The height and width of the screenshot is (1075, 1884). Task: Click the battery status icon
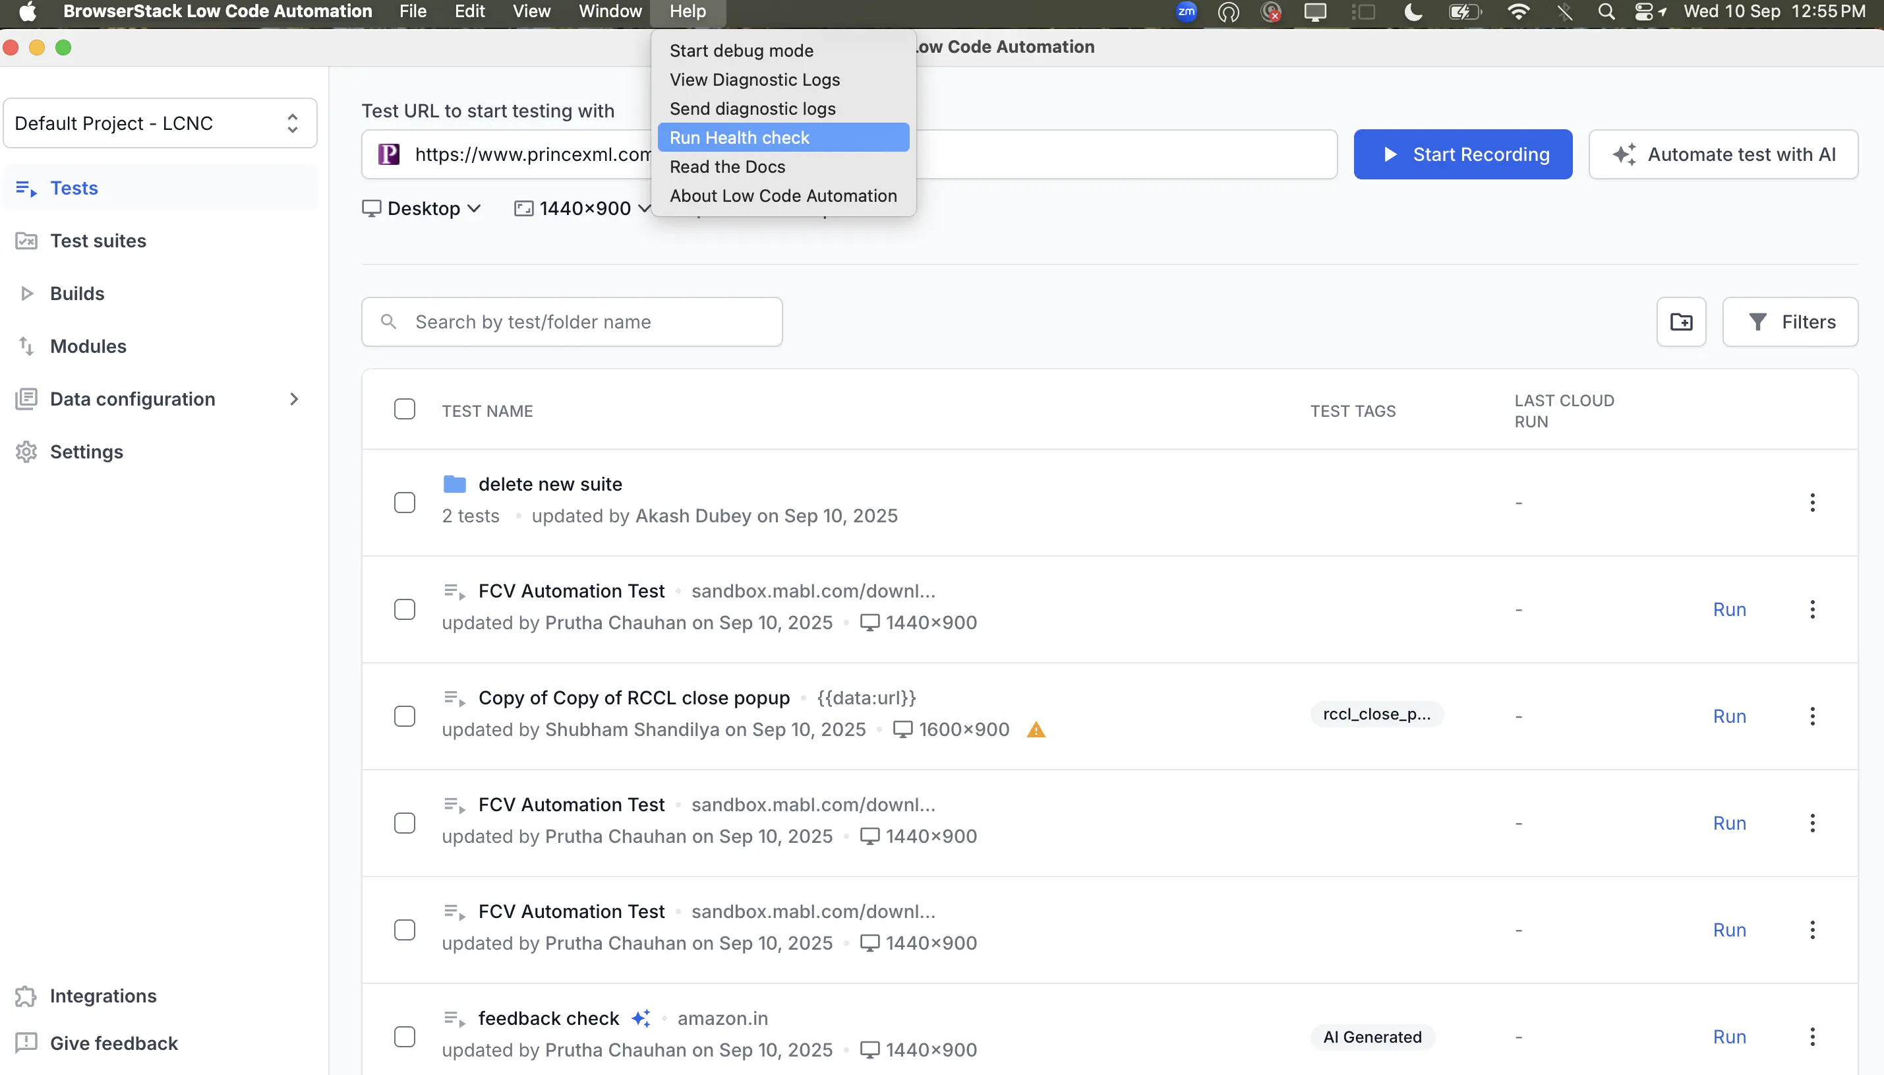point(1464,11)
